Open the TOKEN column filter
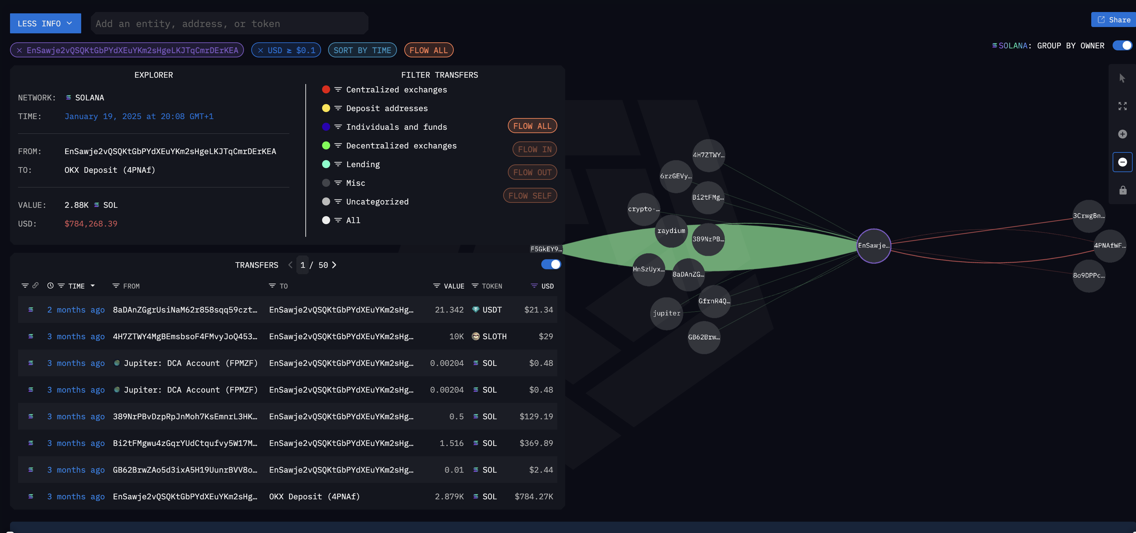Screen dimensions: 1136x533 pos(475,286)
